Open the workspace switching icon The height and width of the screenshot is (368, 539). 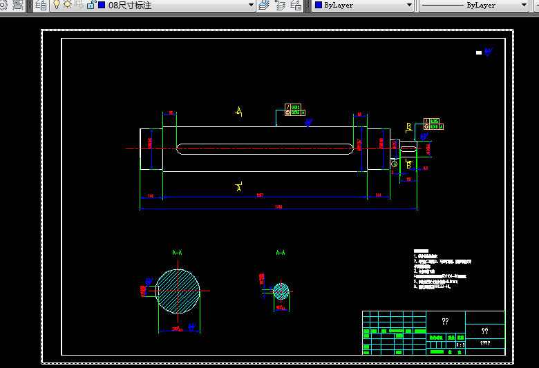click(3, 5)
